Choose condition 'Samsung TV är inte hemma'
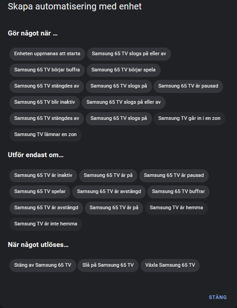The width and height of the screenshot is (237, 308). point(46,224)
